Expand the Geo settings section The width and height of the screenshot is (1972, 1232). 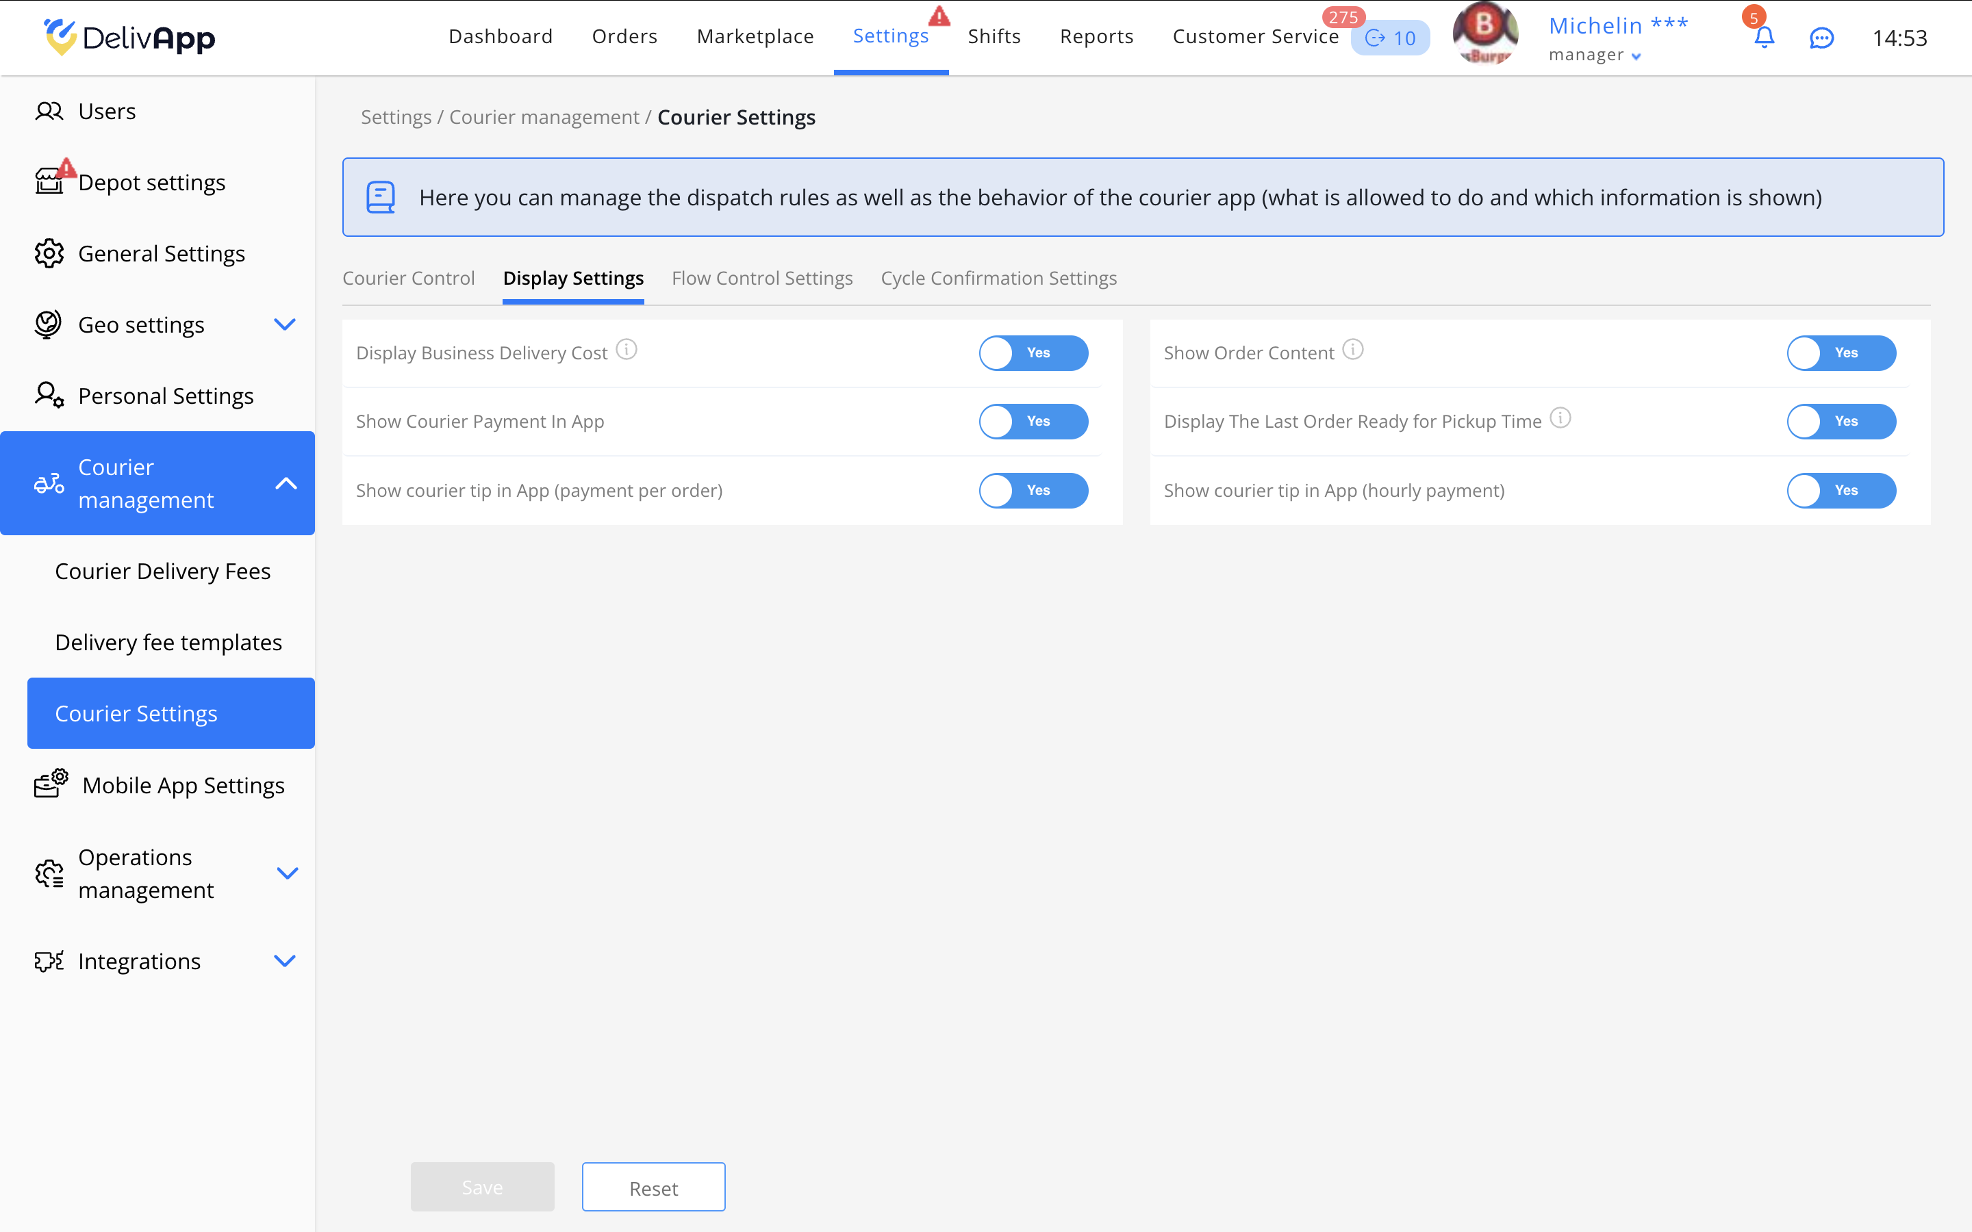[x=283, y=324]
